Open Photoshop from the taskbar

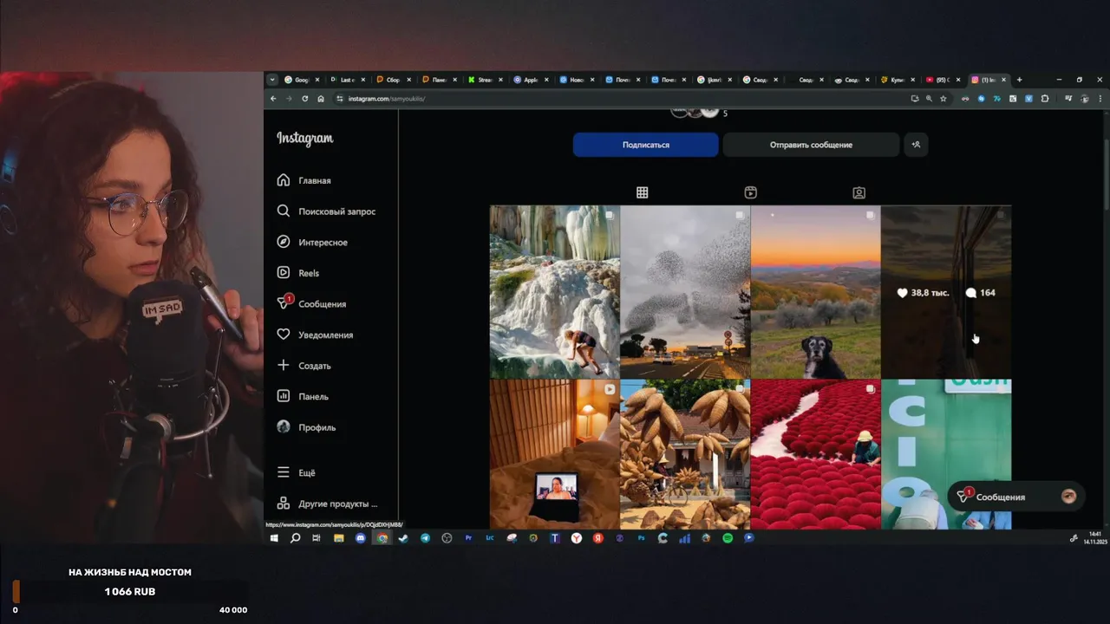642,538
